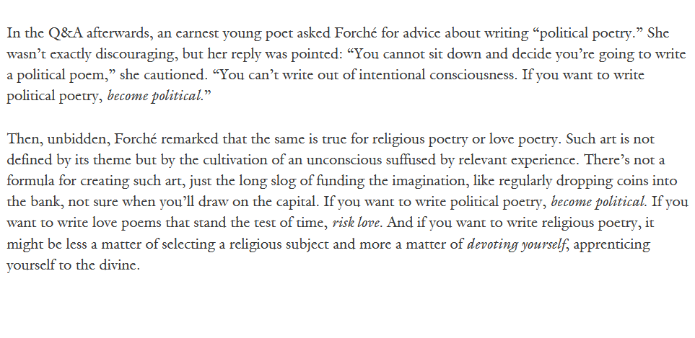695x338 pixels.
Task: Click the second italic 'become political' phrase
Action: 598,203
